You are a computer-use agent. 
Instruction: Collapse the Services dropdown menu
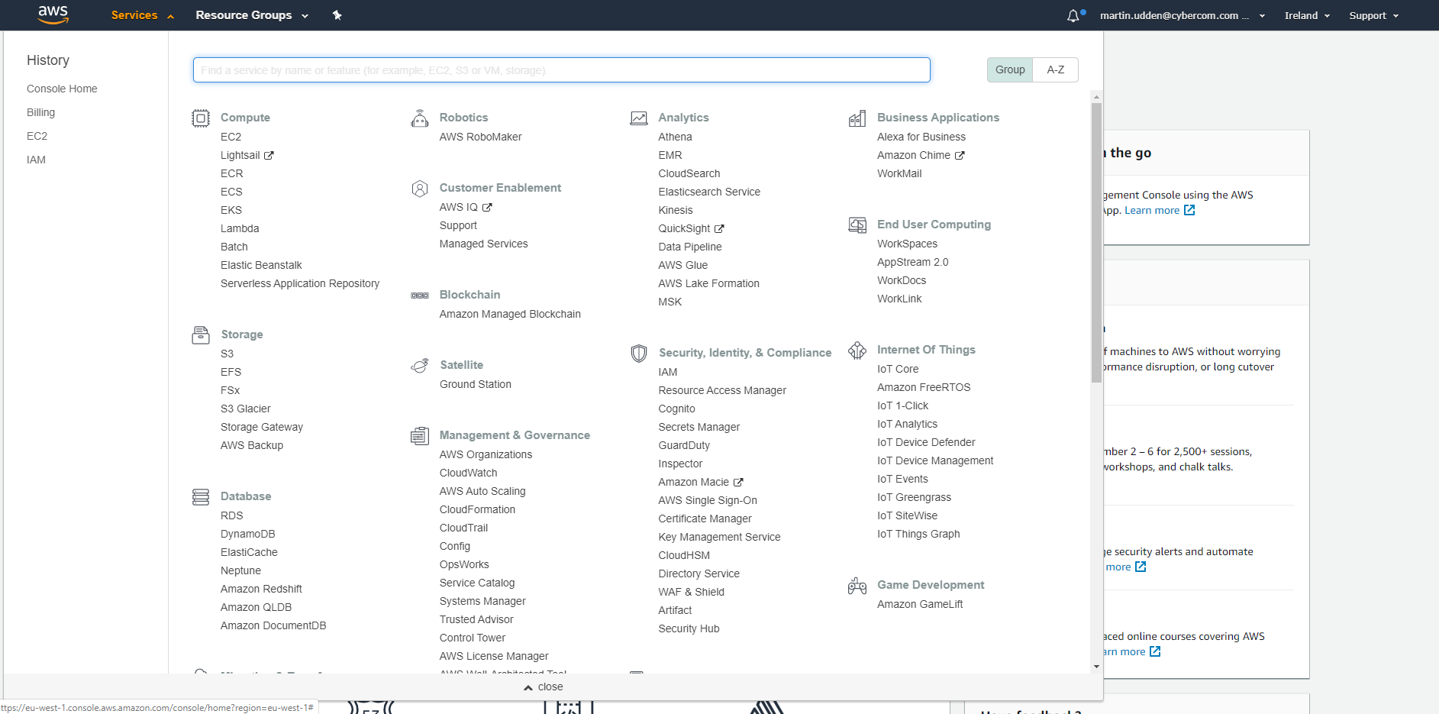142,15
